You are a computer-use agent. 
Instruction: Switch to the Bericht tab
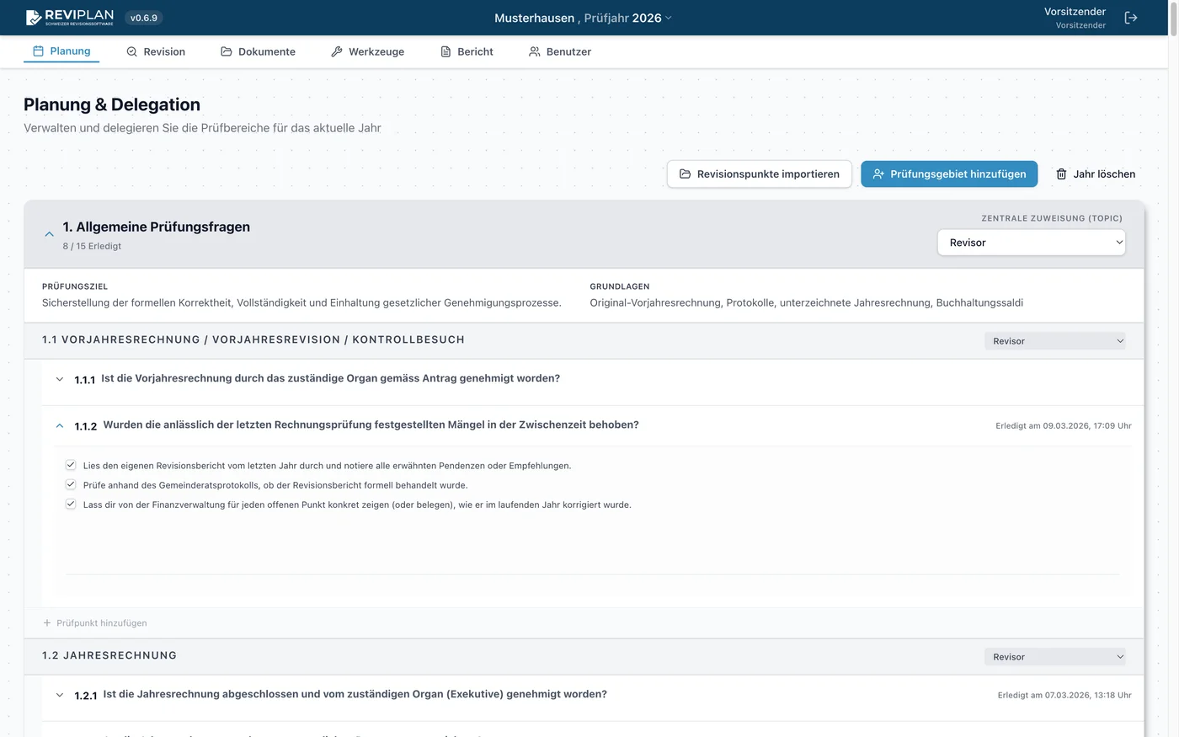click(467, 52)
